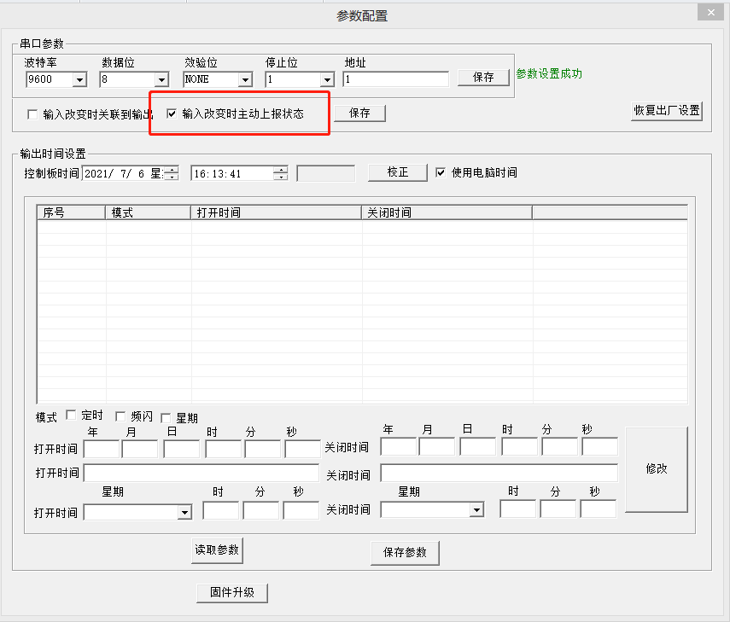
Task: Click the time field spinner arrows
Action: (x=281, y=173)
